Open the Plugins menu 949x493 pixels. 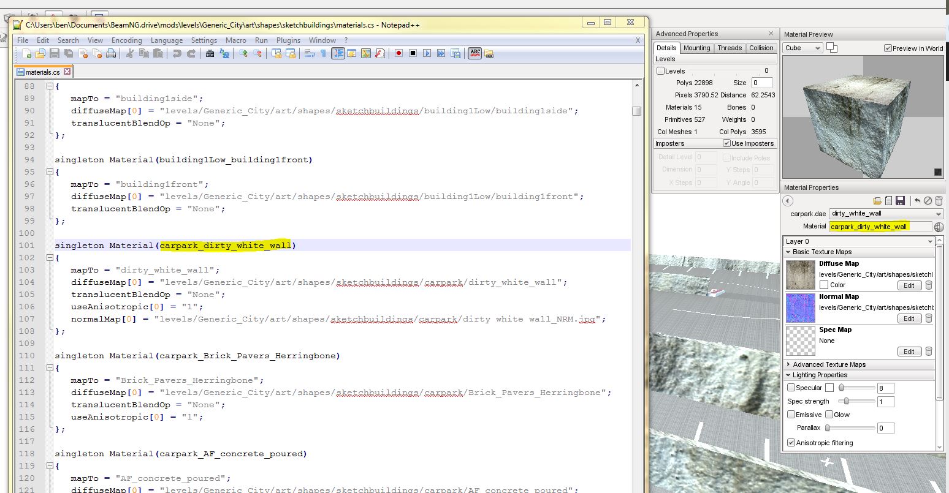tap(288, 40)
